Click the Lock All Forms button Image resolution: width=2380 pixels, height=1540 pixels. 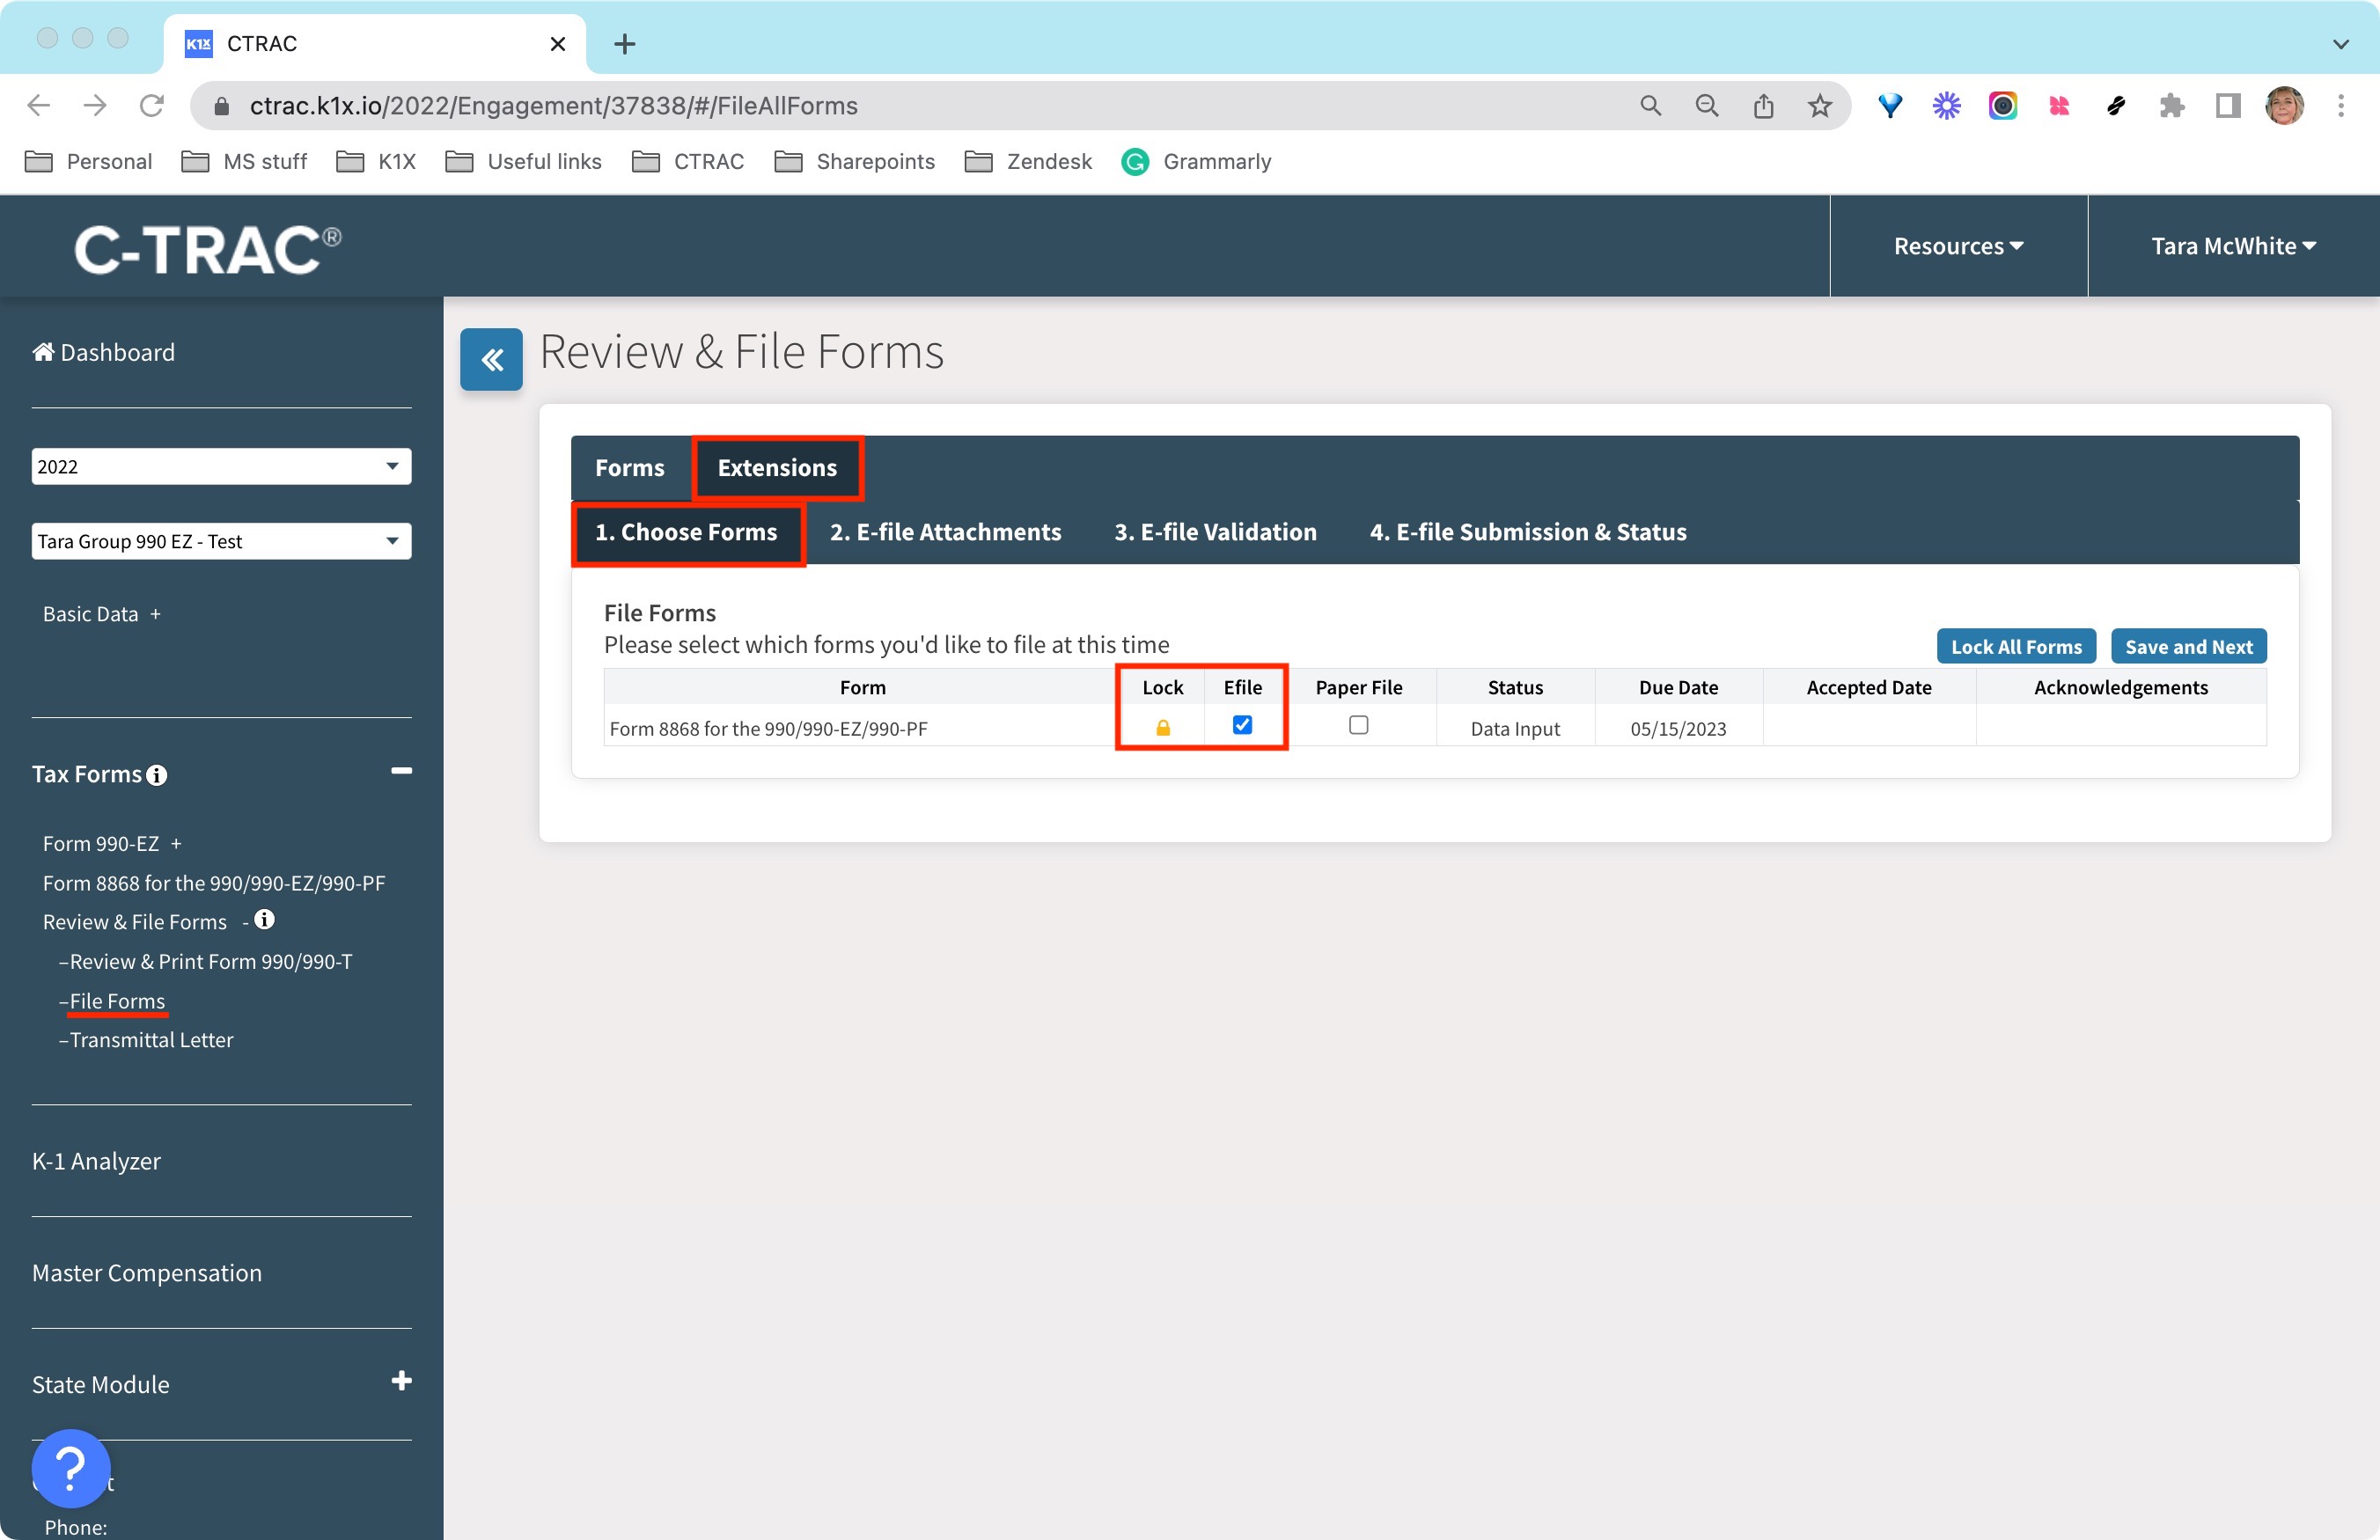pos(2015,646)
